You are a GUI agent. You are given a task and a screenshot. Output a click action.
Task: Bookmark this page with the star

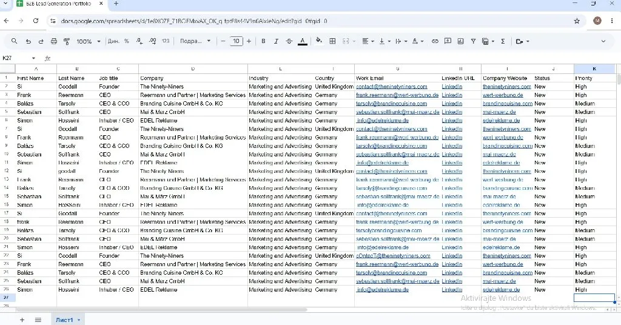click(577, 21)
